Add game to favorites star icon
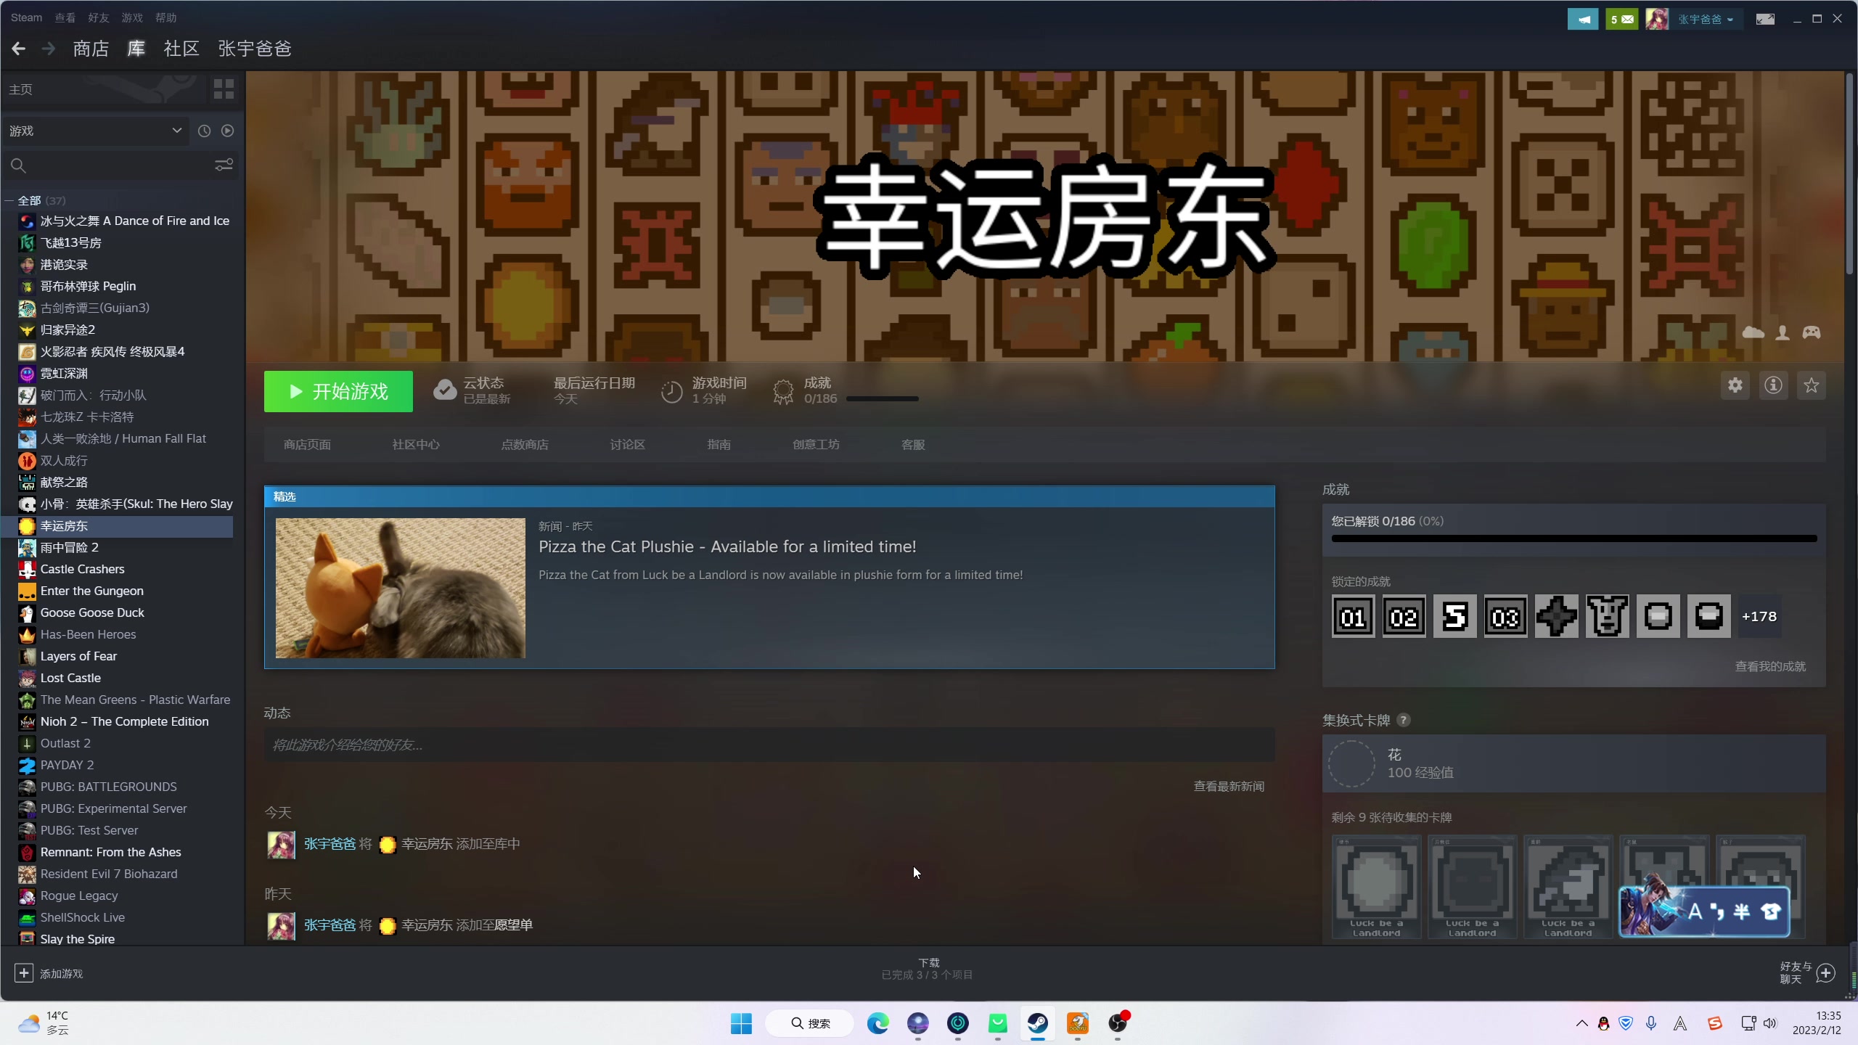Image resolution: width=1858 pixels, height=1045 pixels. pos(1812,385)
